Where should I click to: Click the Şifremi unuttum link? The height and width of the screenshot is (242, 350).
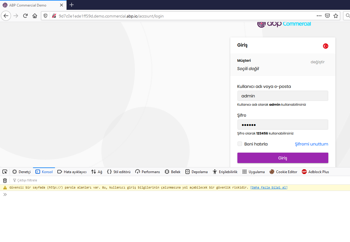coord(311,144)
